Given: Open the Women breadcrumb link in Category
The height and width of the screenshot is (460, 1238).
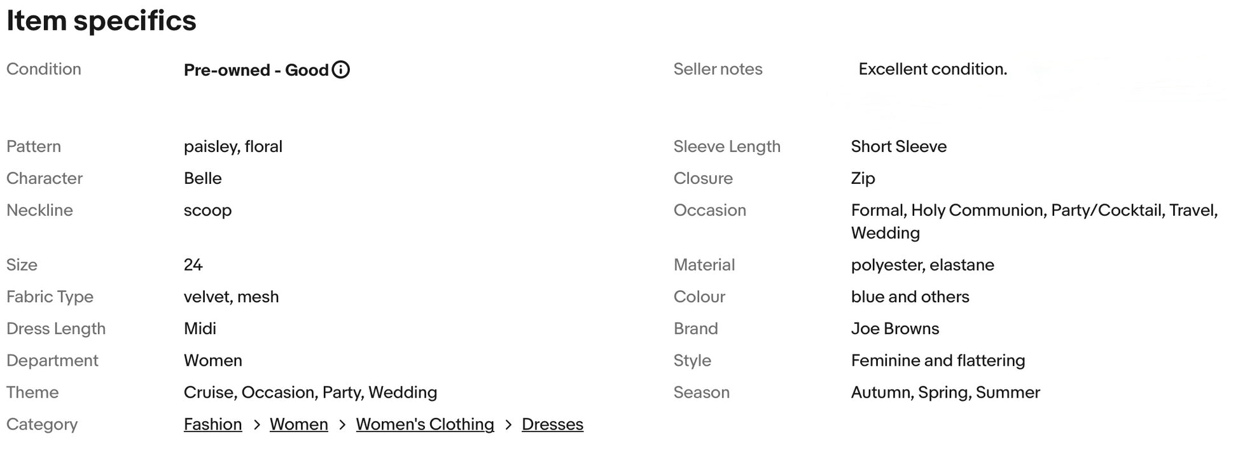Looking at the screenshot, I should click(298, 424).
